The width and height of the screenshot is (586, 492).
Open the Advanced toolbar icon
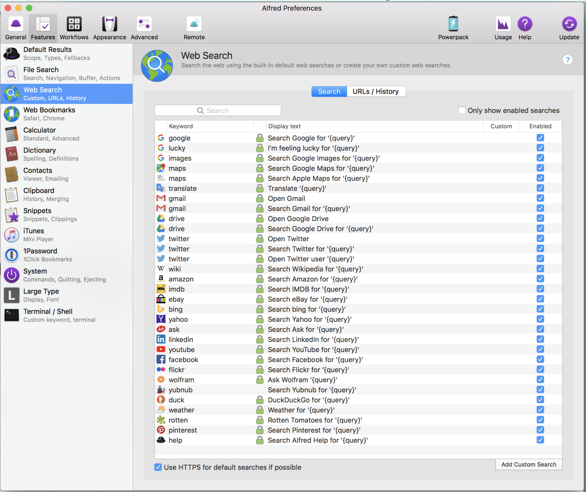[144, 28]
